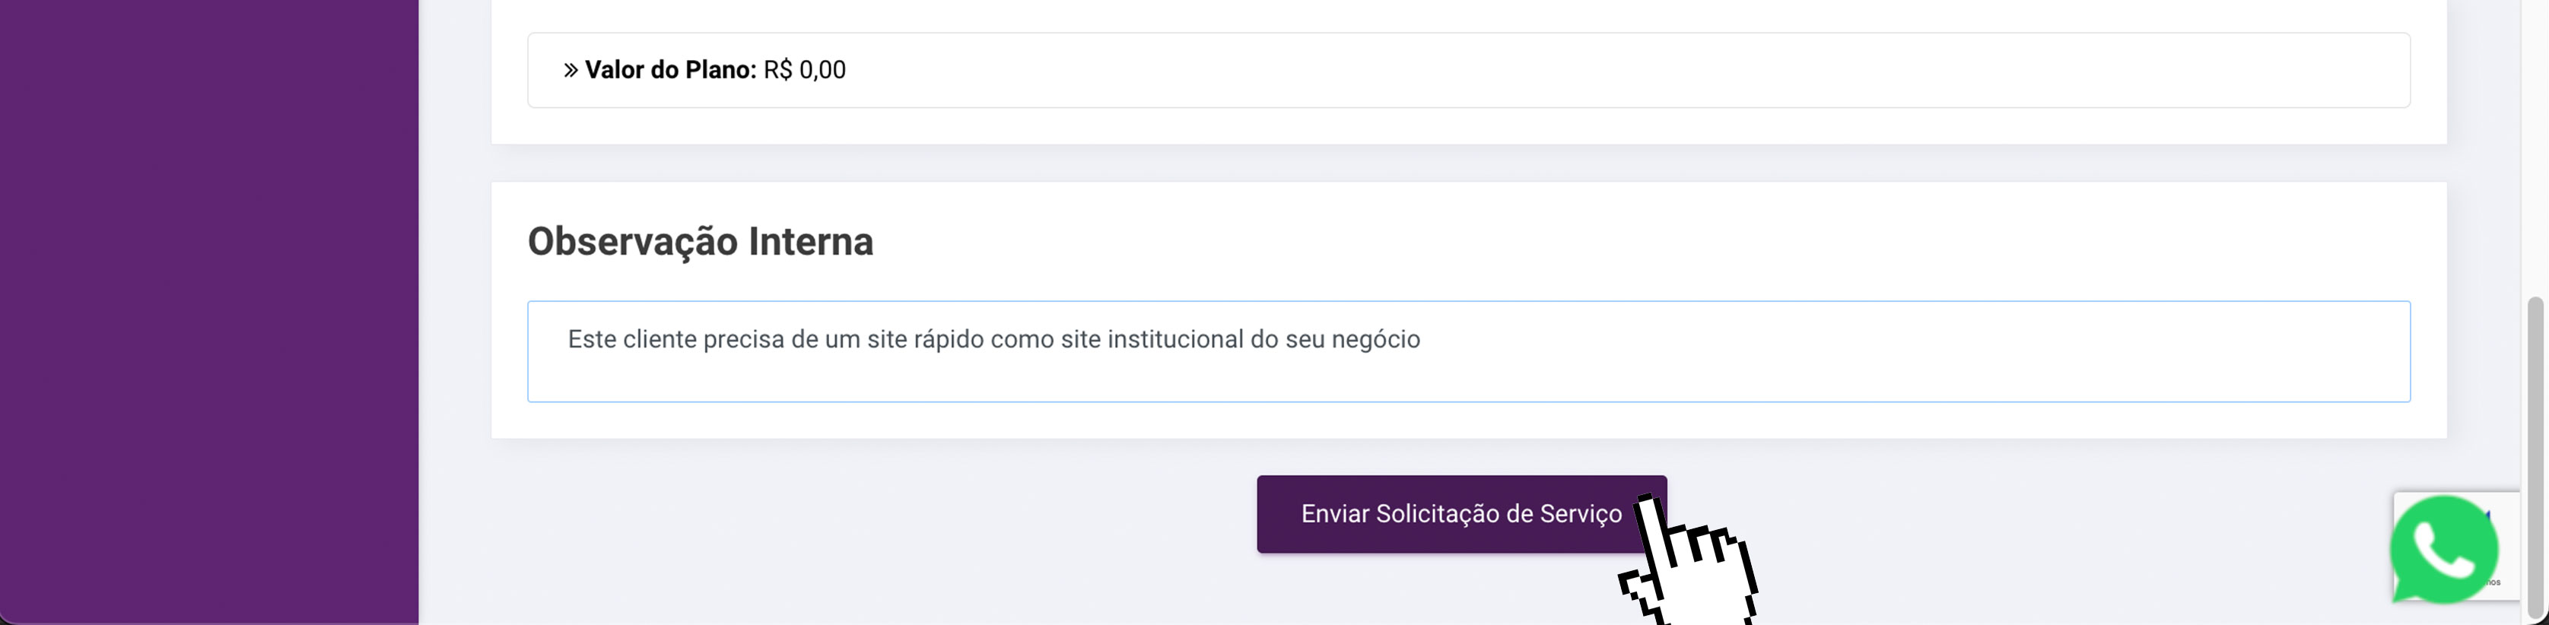Click the R$ 0,00 plan value
The height and width of the screenshot is (625, 2549).
[805, 70]
